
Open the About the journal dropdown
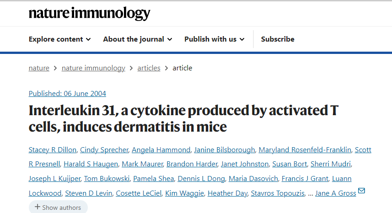(137, 39)
